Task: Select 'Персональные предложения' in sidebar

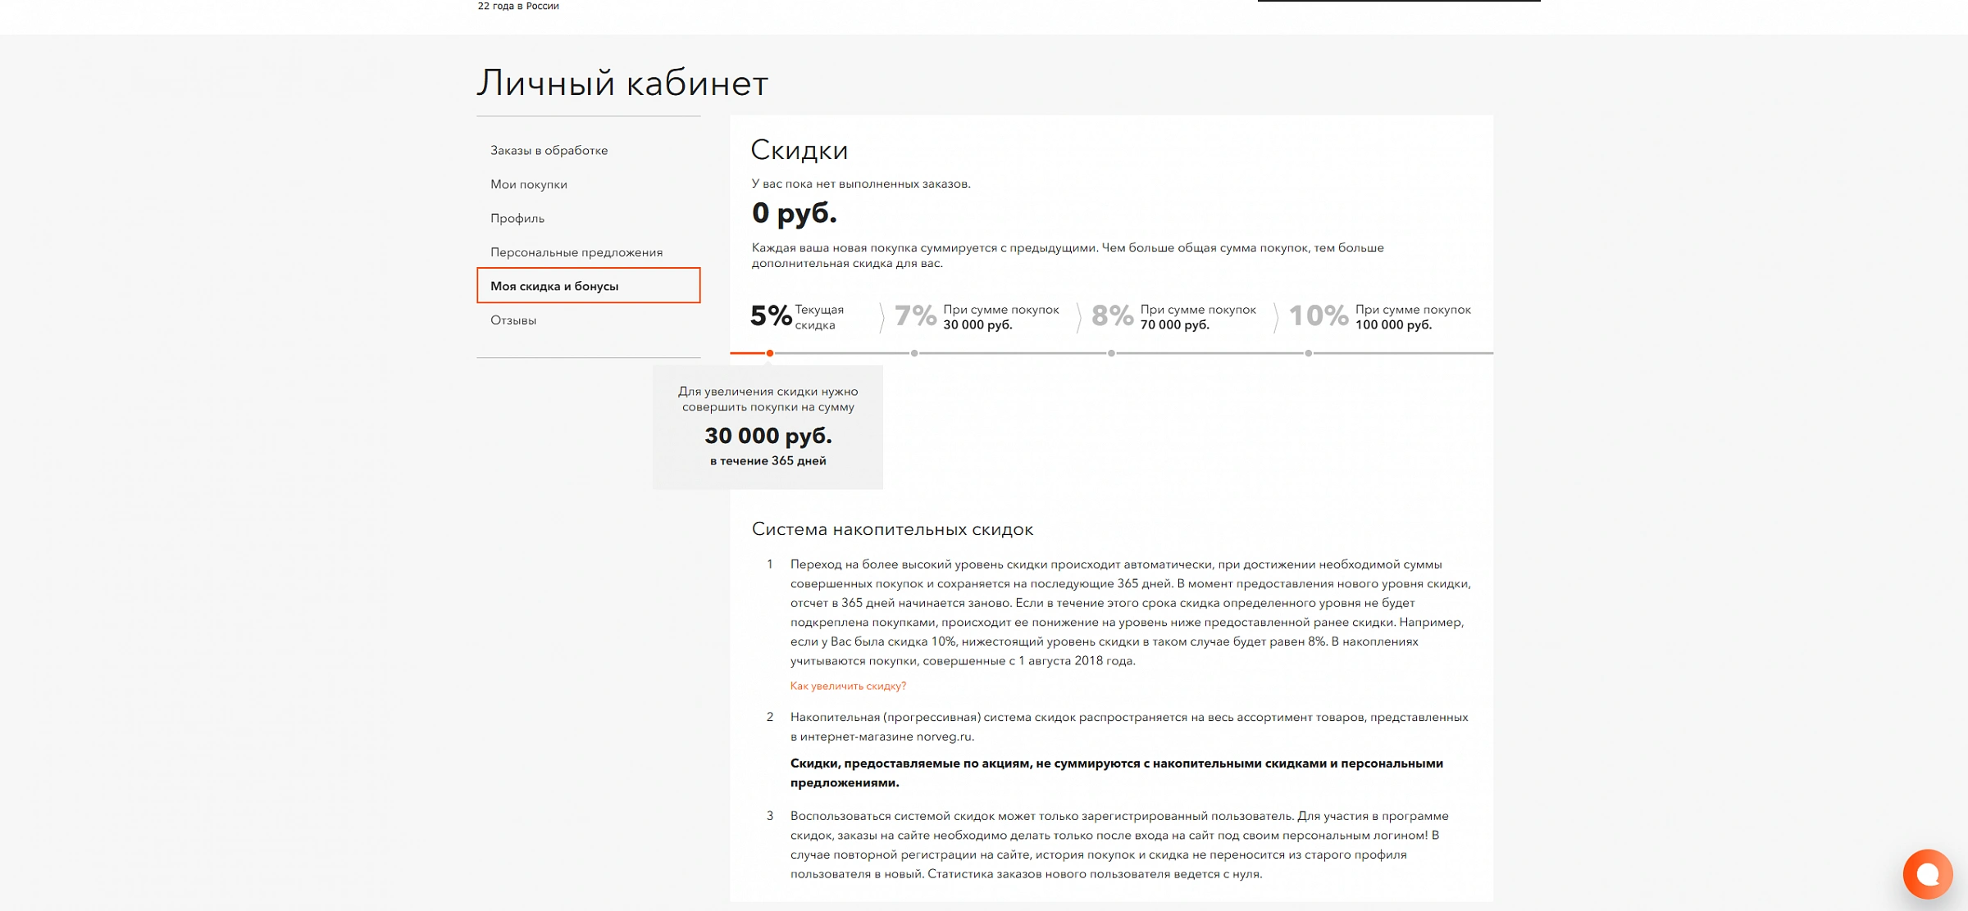Action: 576,252
